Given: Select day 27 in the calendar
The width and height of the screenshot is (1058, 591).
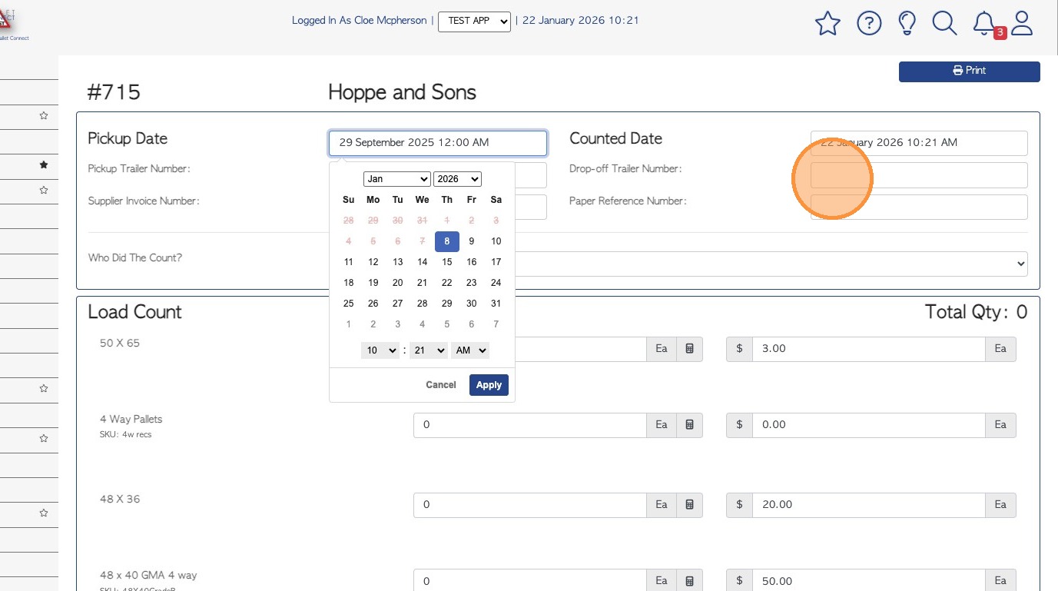Looking at the screenshot, I should 398,304.
